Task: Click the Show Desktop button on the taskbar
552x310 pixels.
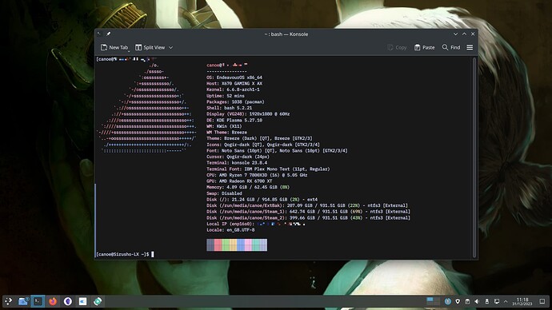Action: click(542, 301)
